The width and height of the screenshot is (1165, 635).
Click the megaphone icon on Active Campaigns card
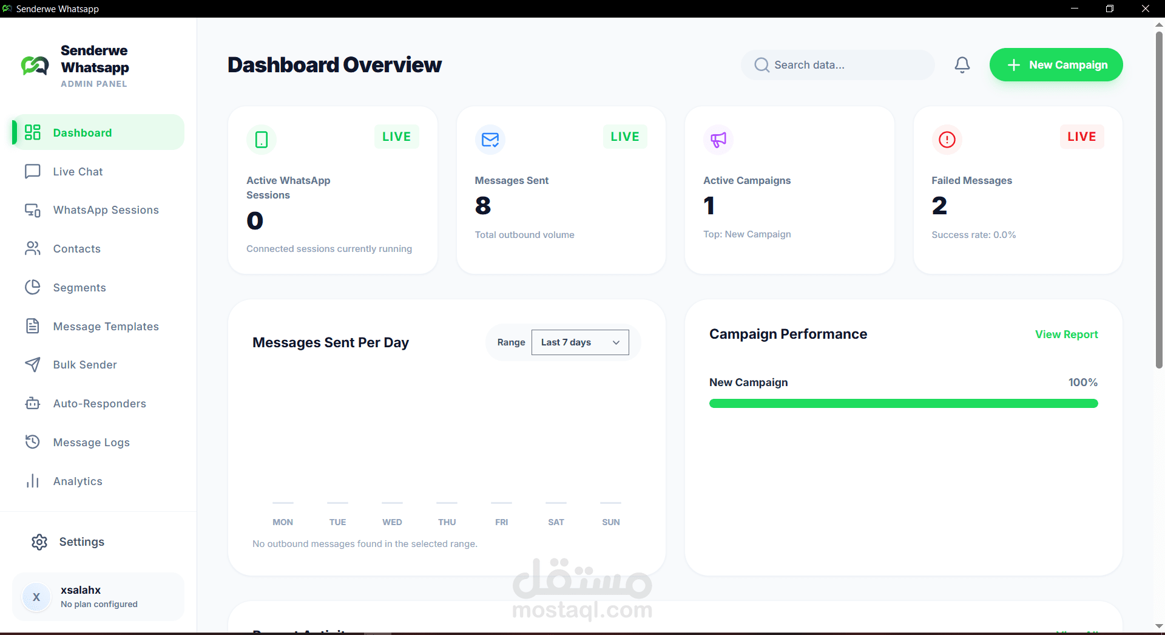718,140
